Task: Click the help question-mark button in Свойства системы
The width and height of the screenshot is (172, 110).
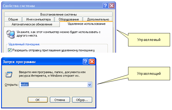Action: click(105, 5)
